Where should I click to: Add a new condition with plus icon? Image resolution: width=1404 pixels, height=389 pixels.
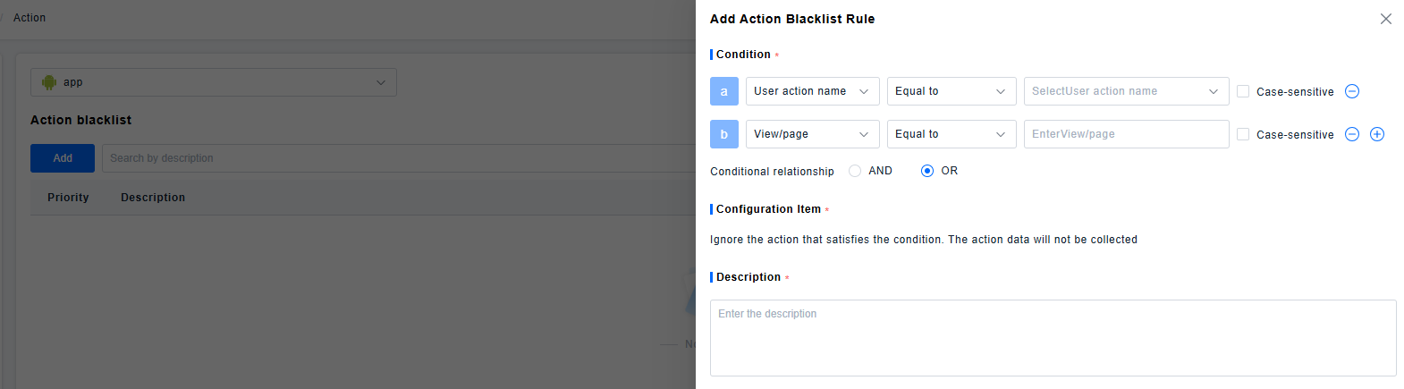(x=1377, y=134)
